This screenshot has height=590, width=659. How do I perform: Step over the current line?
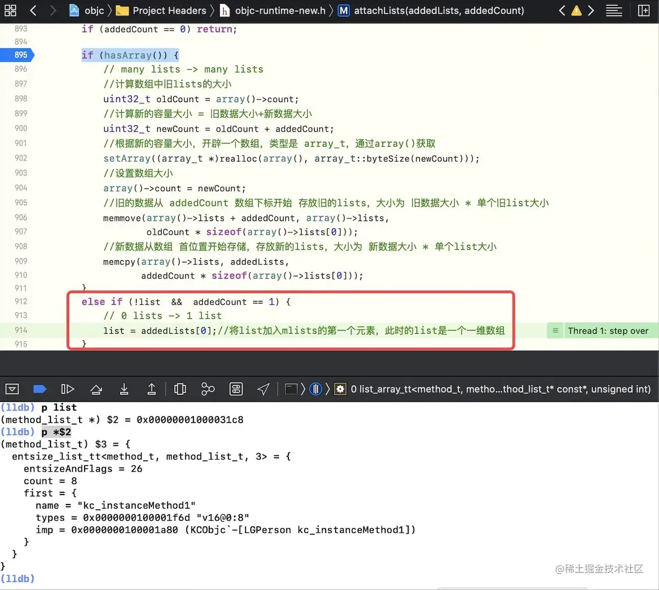point(96,389)
